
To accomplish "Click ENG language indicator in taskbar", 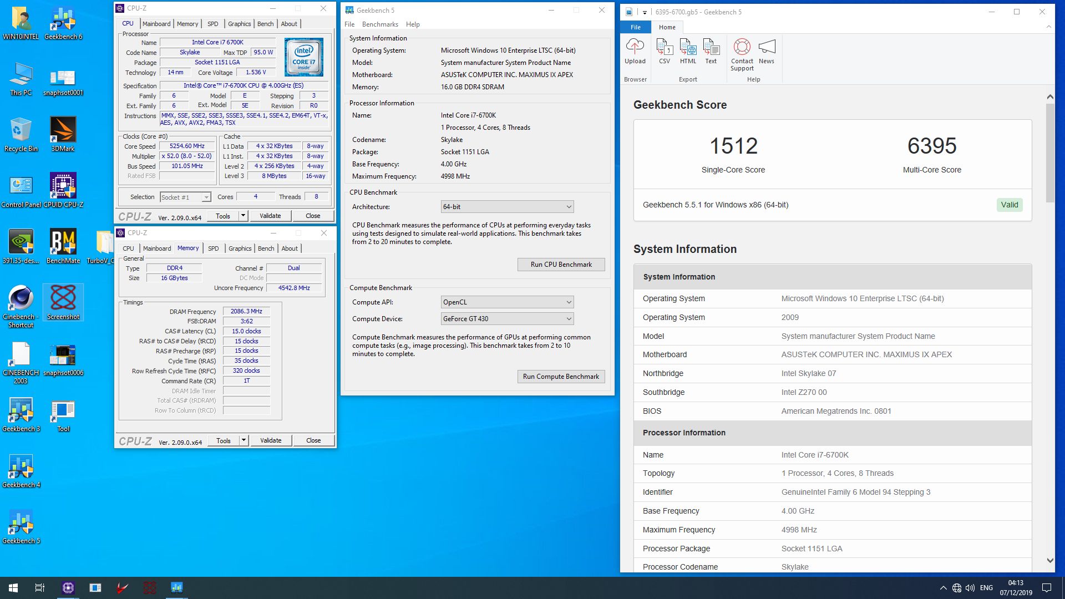I will 986,588.
